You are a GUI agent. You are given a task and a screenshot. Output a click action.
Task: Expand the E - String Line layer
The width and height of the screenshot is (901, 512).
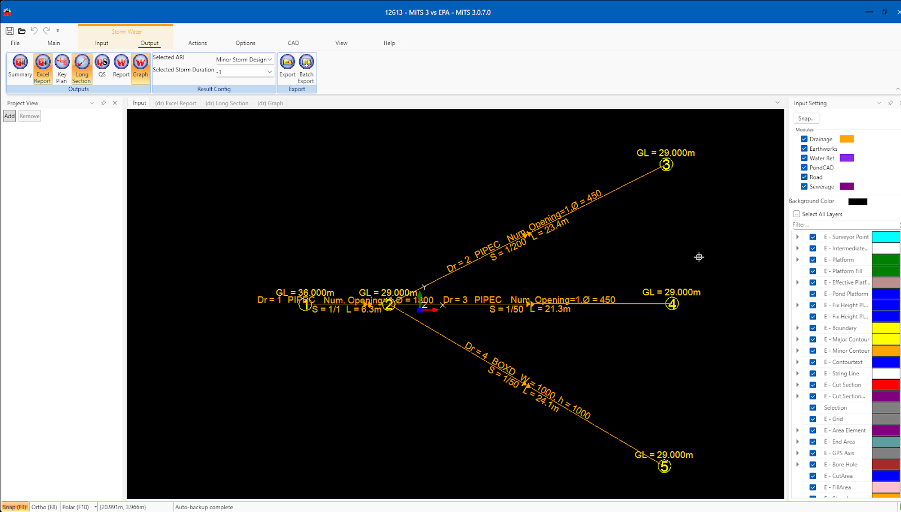point(797,374)
